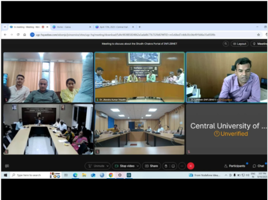Screen dimensions: 268x200
Task: Expand the video options arrow beside Stop video
Action: tap(138, 166)
